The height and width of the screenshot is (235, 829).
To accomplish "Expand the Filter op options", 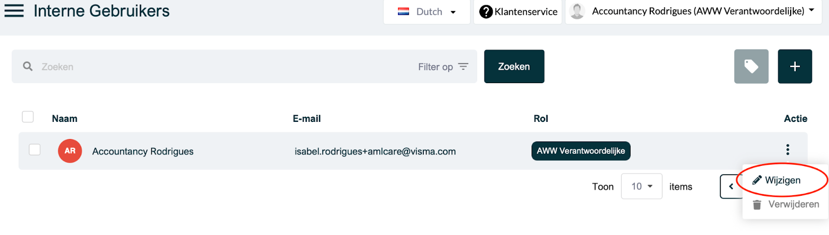I will click(443, 67).
